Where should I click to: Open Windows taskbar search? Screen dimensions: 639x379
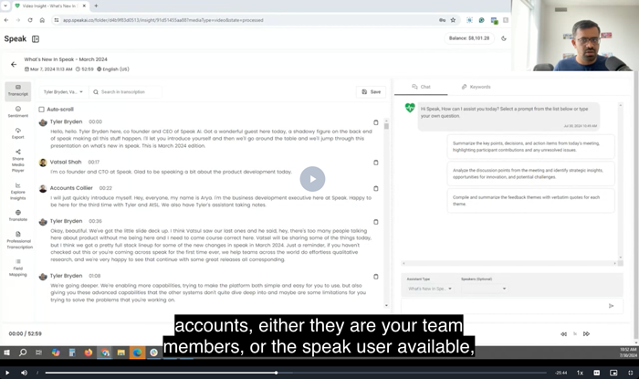coord(23,353)
